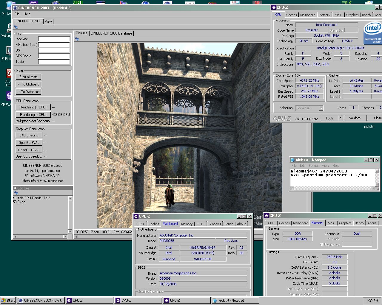The image size is (382, 305).
Task: Click the To Clipboard button
Action: pos(28,84)
